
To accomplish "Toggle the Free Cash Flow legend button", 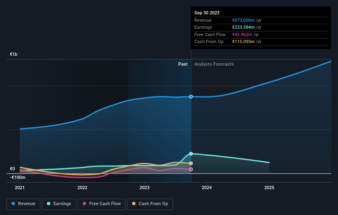I will pyautogui.click(x=102, y=204).
